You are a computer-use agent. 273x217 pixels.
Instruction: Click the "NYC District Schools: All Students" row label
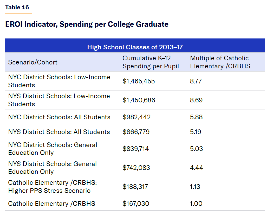(x=59, y=117)
